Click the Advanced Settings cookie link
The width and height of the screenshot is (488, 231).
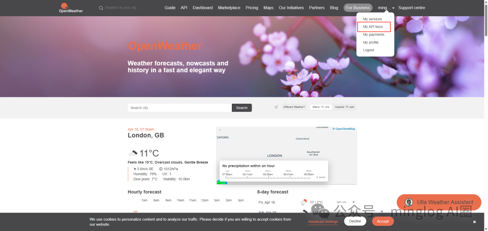[x=323, y=222]
